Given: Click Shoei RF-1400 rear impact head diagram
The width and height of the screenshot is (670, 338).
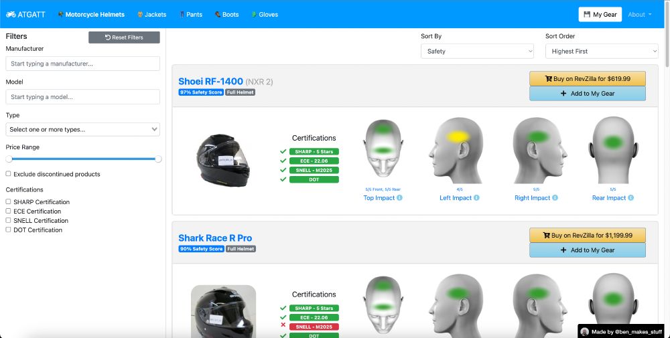Looking at the screenshot, I should coord(613,150).
